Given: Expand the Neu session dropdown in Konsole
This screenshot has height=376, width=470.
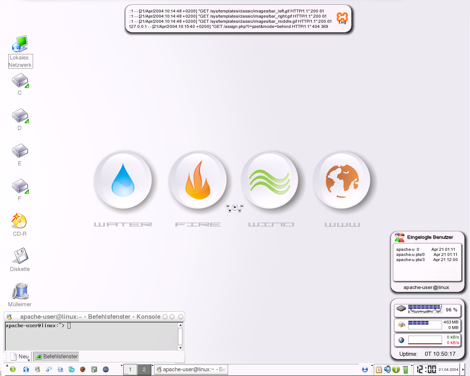Looking at the screenshot, I should (x=29, y=360).
